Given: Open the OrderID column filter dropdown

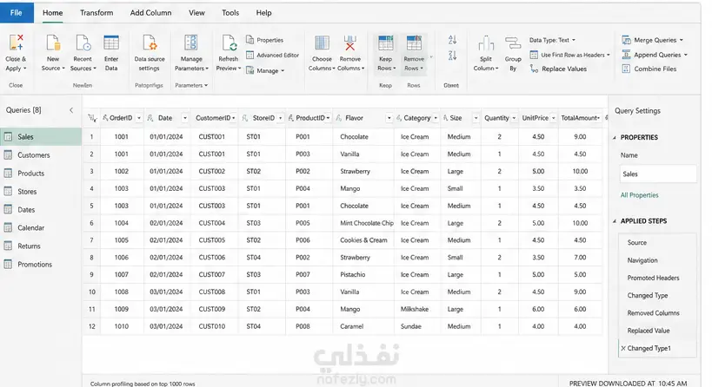Looking at the screenshot, I should (139, 118).
